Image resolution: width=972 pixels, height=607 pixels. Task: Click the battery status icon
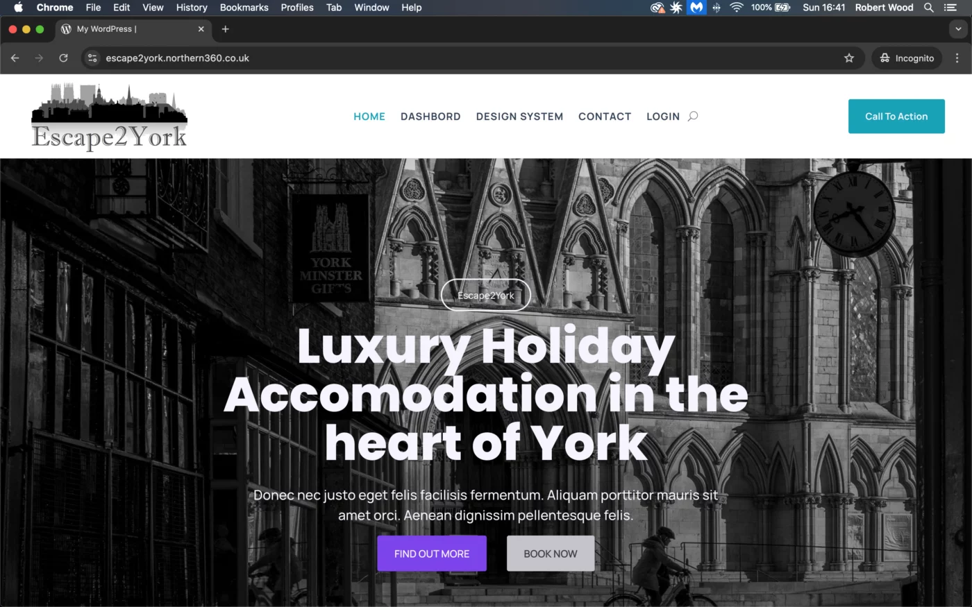[x=782, y=8]
